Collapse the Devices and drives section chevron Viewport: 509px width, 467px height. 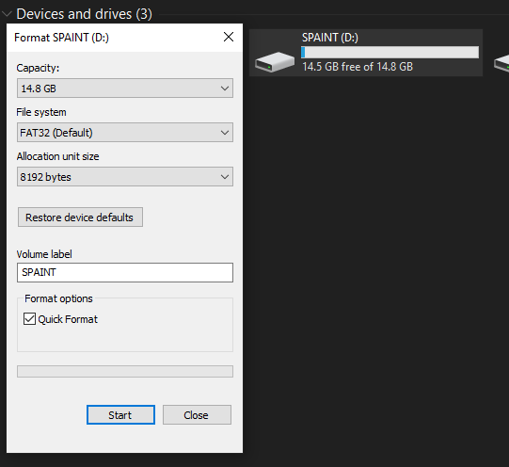coord(7,14)
